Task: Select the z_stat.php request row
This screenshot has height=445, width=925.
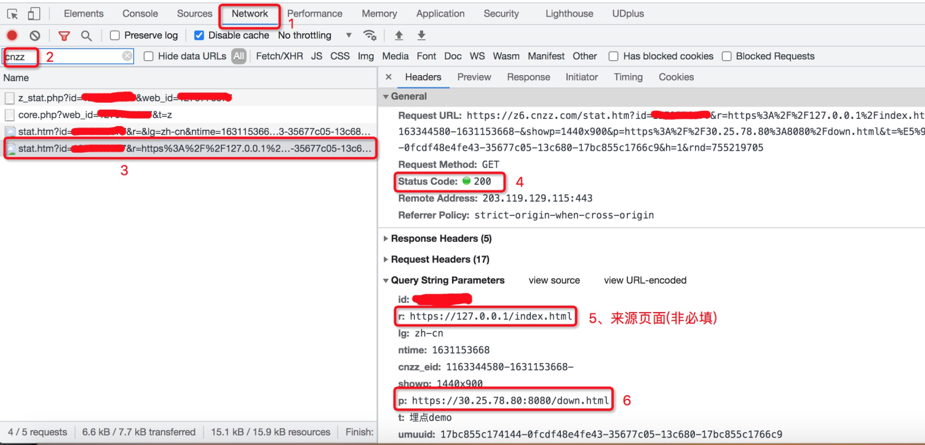Action: [188, 98]
